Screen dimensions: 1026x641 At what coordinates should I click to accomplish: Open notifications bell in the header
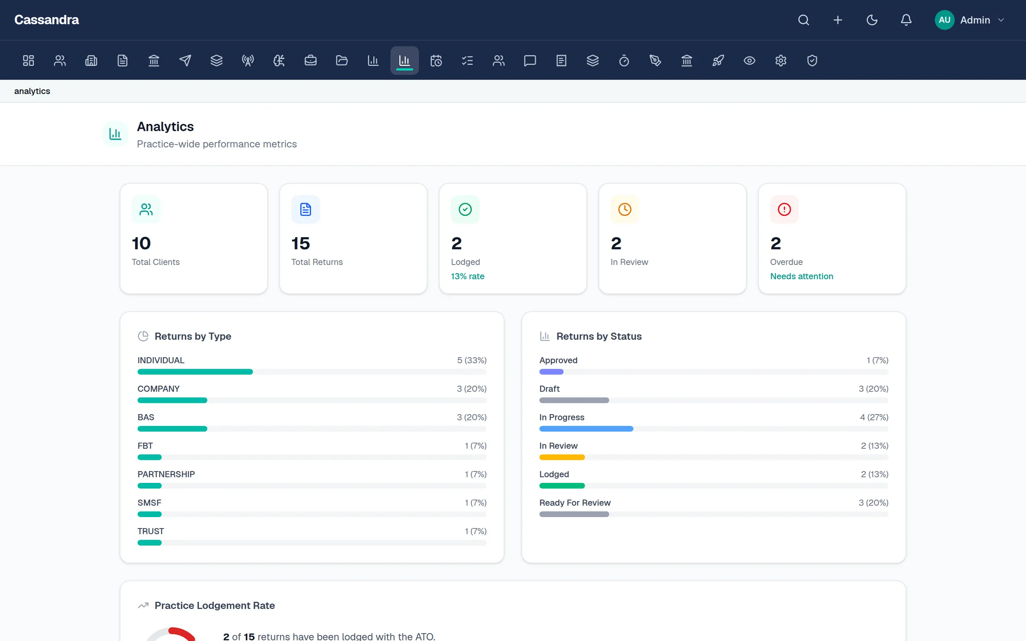[x=906, y=20]
